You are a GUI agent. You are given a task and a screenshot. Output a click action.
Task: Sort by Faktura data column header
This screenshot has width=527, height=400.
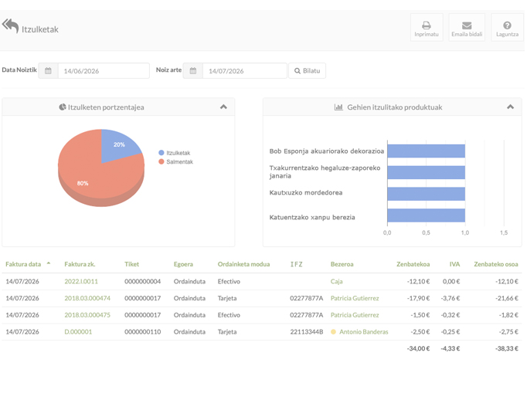point(23,264)
